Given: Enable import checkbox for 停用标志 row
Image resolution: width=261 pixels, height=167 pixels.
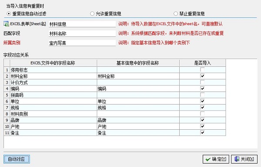Looking at the screenshot, I should pos(202,69).
